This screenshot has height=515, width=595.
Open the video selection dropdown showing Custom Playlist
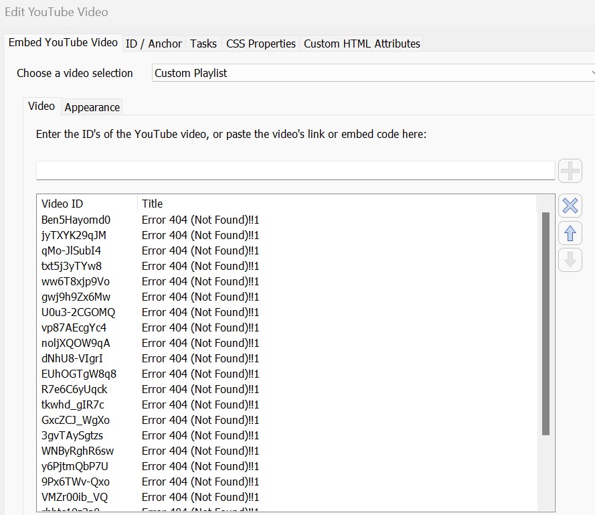click(373, 73)
